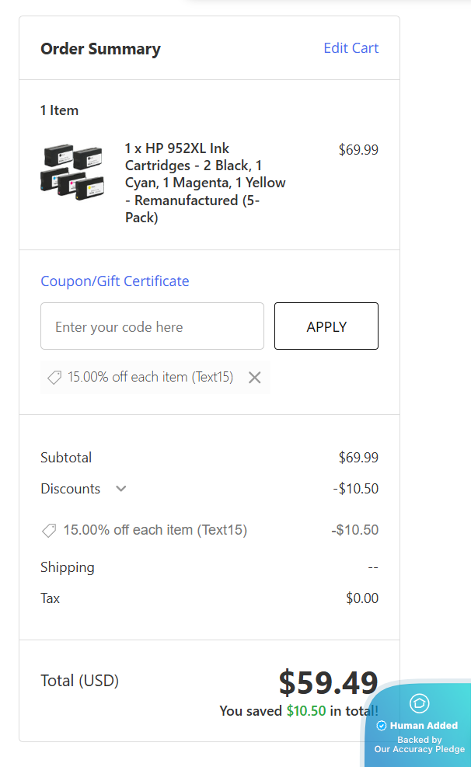Viewport: 471px width, 767px height.
Task: Click Our Accuracy Pledge text
Action: point(419,749)
